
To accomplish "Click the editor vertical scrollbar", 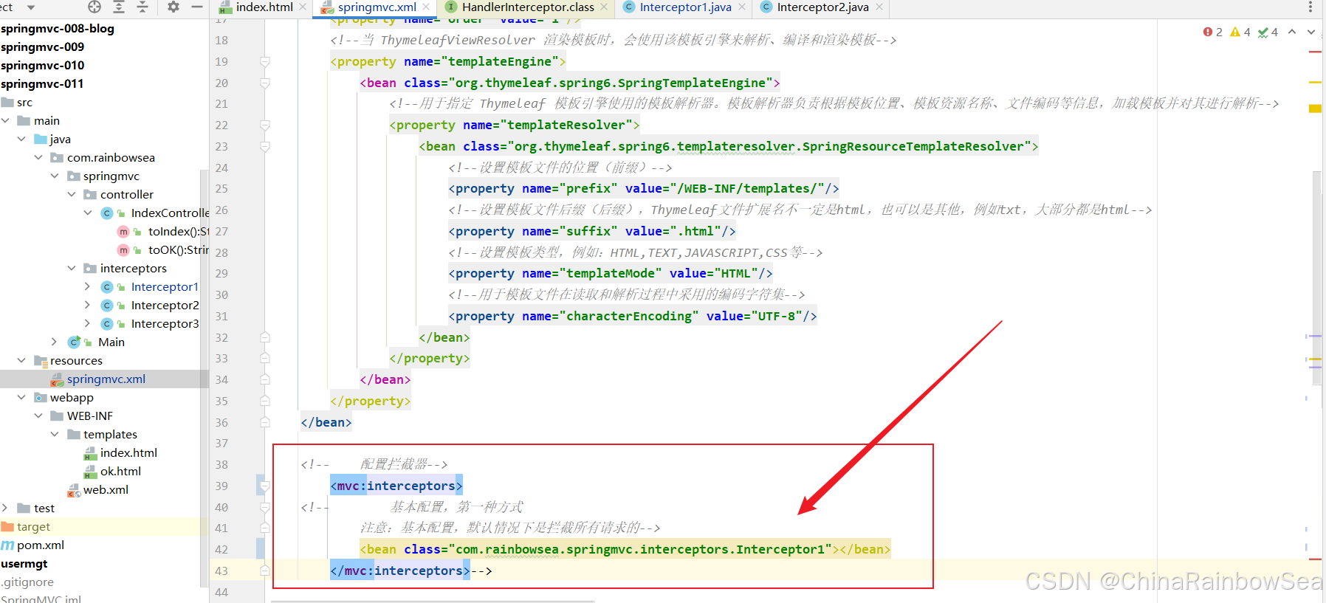I will (1317, 277).
